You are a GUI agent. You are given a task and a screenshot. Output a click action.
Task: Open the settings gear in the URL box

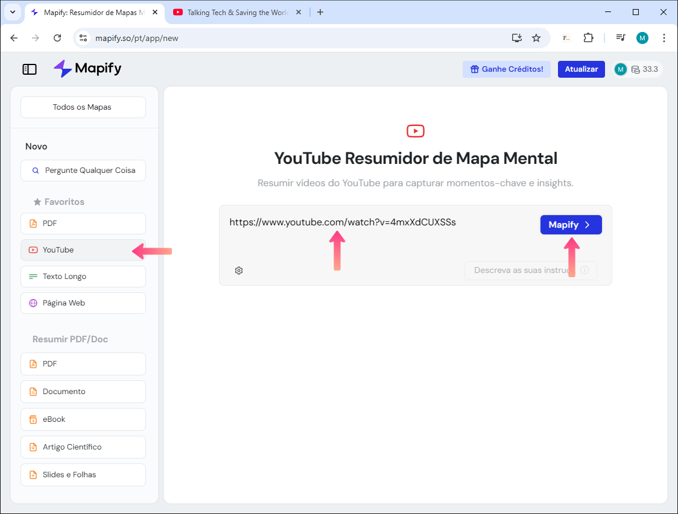click(x=239, y=271)
